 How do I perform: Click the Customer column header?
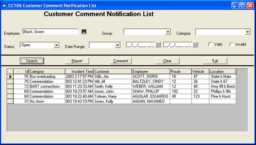coord(113,71)
